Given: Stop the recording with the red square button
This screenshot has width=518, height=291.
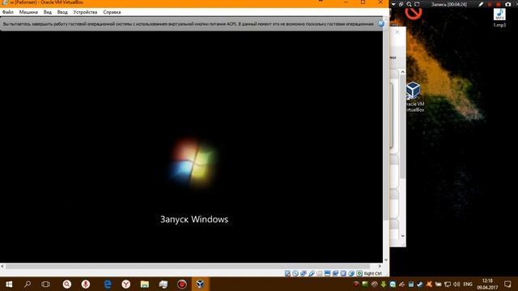Looking at the screenshot, I should [x=499, y=4].
